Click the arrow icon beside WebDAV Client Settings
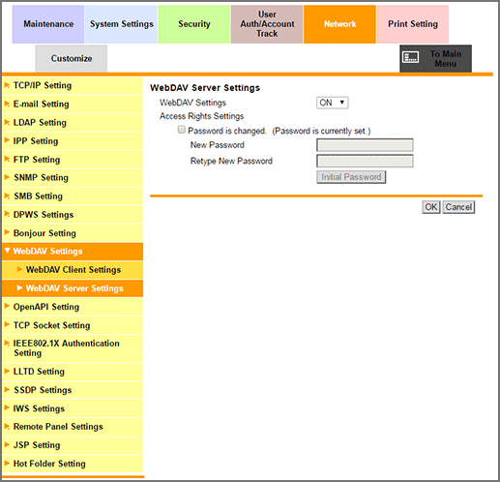This screenshot has height=482, width=500. pyautogui.click(x=19, y=269)
